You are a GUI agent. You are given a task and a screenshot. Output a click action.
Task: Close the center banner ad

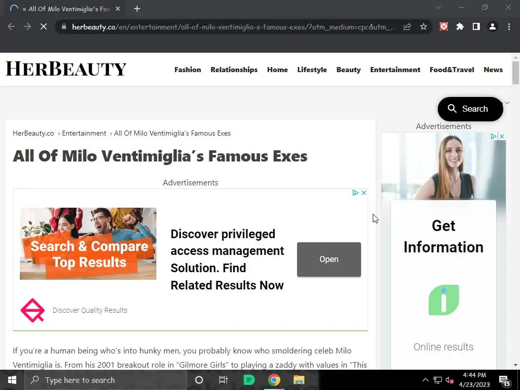(x=364, y=192)
